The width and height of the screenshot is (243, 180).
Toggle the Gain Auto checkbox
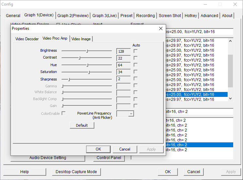136,106
